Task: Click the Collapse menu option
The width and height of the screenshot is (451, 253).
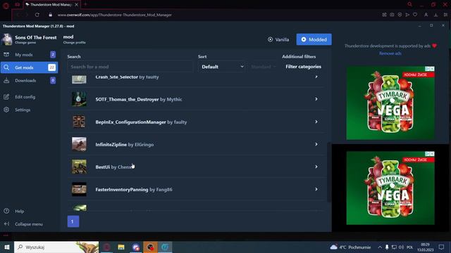Action: click(x=29, y=224)
